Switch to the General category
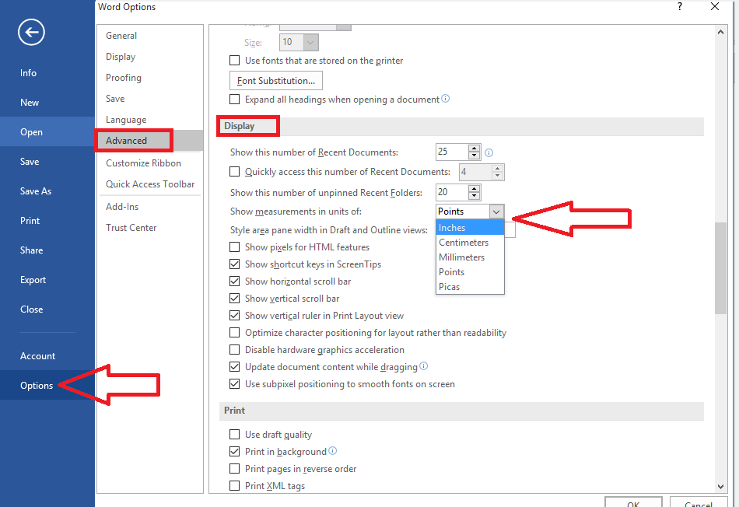739x507 pixels. click(121, 35)
